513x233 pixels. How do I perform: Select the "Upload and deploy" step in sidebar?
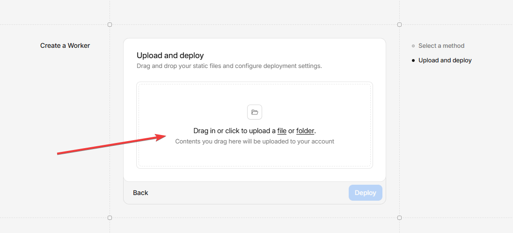pyautogui.click(x=445, y=60)
